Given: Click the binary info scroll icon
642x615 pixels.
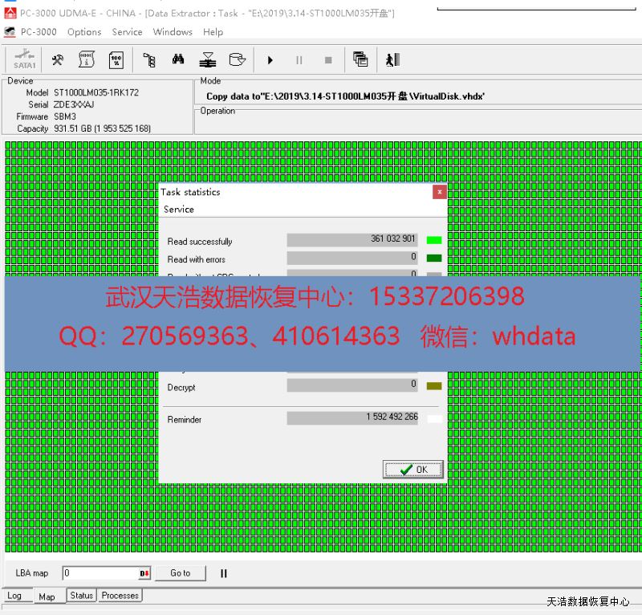Looking at the screenshot, I should click(x=86, y=59).
